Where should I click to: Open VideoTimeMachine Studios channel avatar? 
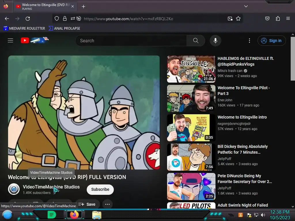tap(14, 189)
